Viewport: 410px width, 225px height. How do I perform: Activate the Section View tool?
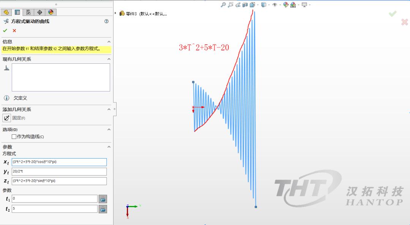pyautogui.click(x=245, y=5)
